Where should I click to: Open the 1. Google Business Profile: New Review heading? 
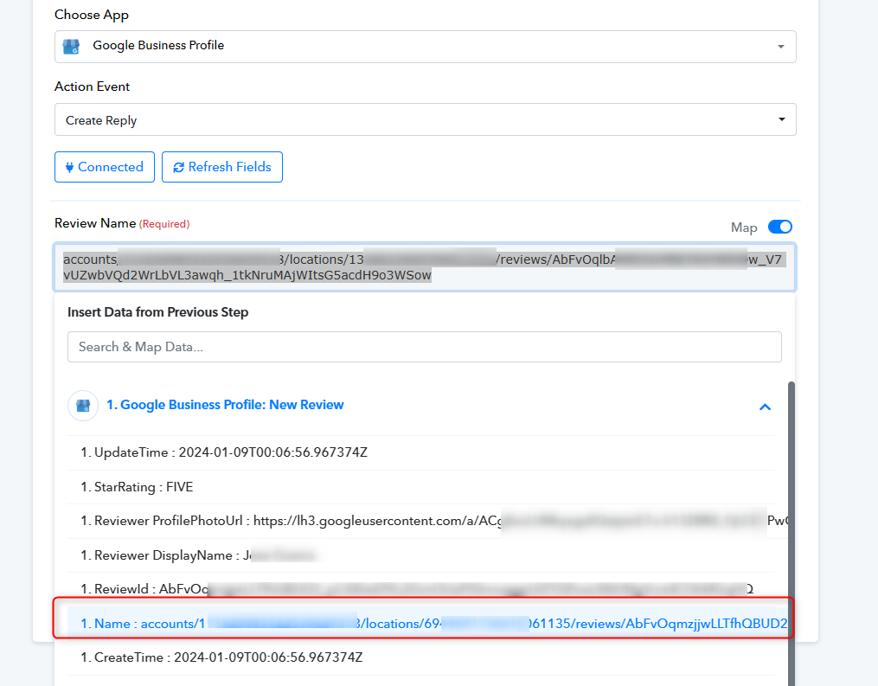click(225, 405)
